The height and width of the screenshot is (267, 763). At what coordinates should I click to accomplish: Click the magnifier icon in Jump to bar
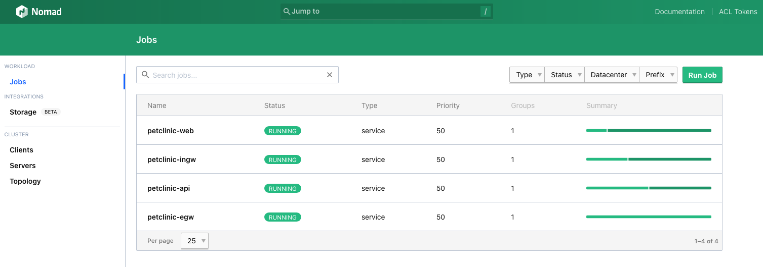coord(287,12)
